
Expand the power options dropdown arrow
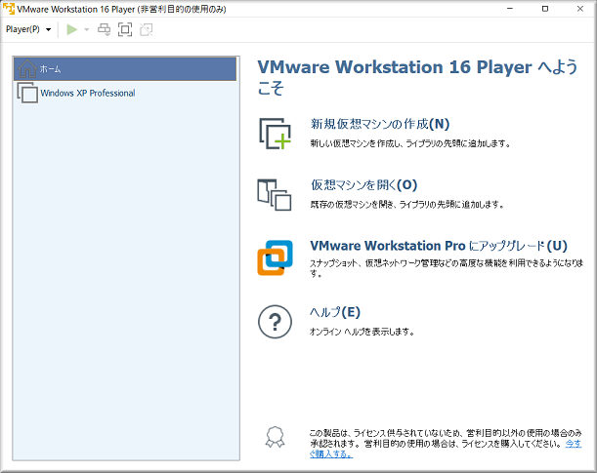pos(86,29)
